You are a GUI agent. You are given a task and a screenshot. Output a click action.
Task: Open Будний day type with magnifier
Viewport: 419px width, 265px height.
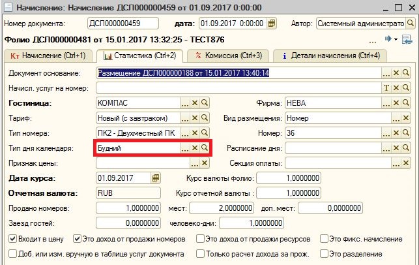coord(205,148)
